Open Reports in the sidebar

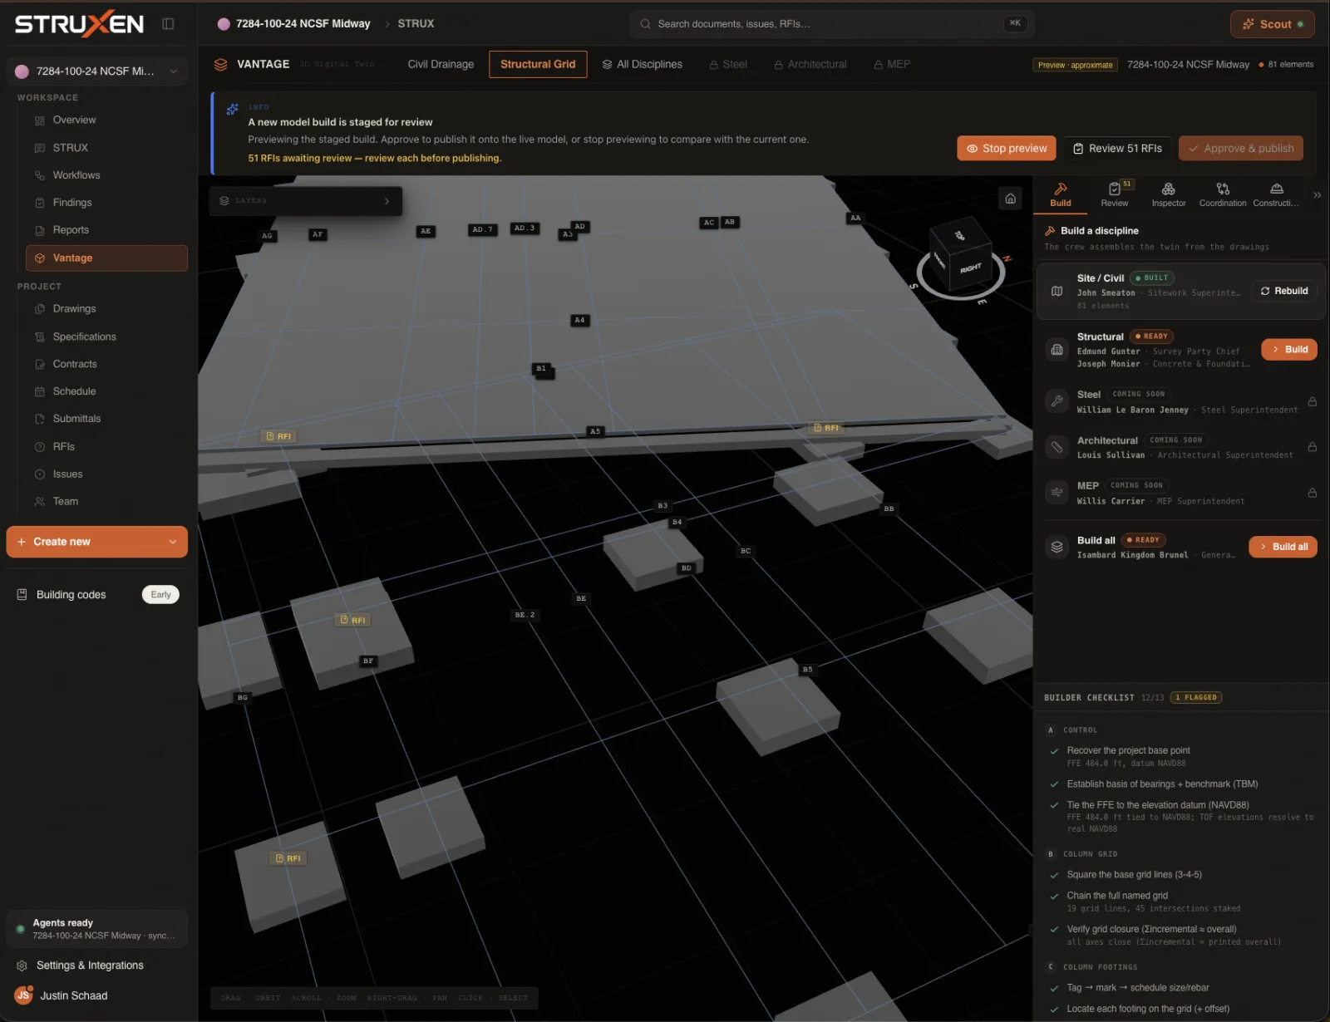(71, 229)
